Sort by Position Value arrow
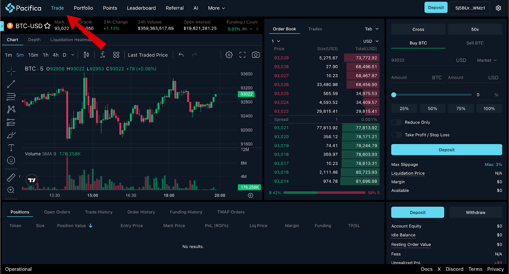Image resolution: width=509 pixels, height=274 pixels. pos(91,226)
